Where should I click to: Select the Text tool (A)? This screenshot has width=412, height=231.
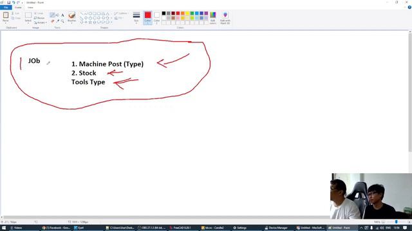(62, 15)
